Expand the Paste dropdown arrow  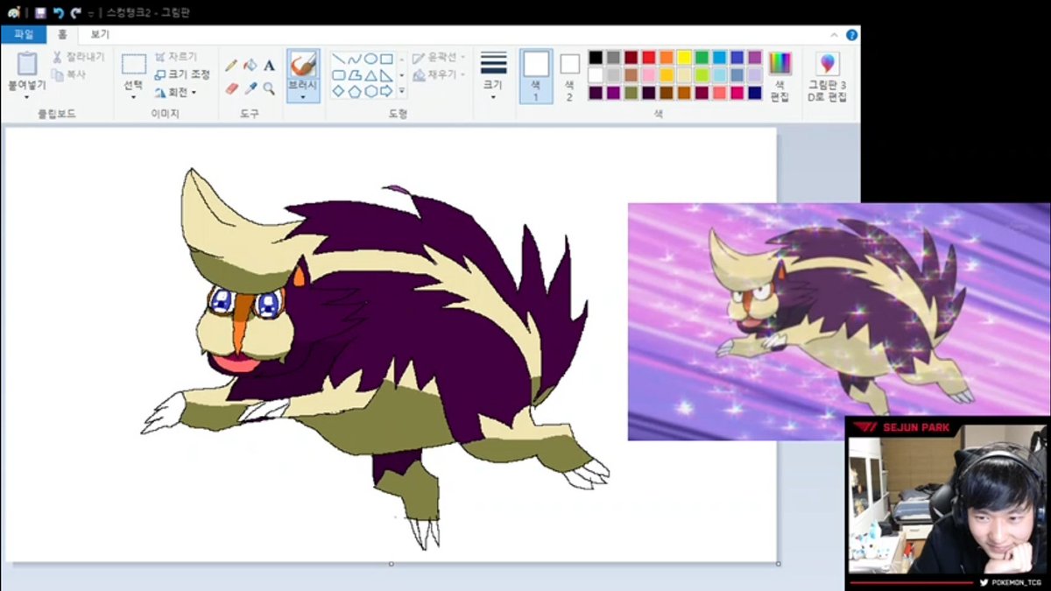27,96
